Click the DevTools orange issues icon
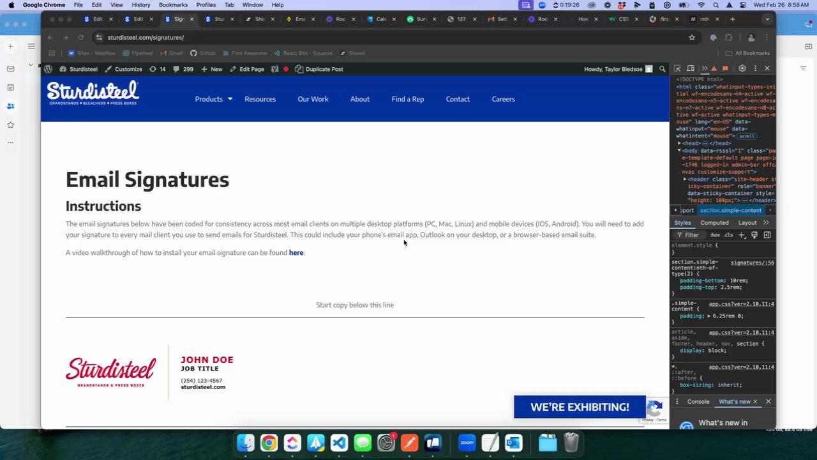This screenshot has height=460, width=817. pyautogui.click(x=725, y=68)
